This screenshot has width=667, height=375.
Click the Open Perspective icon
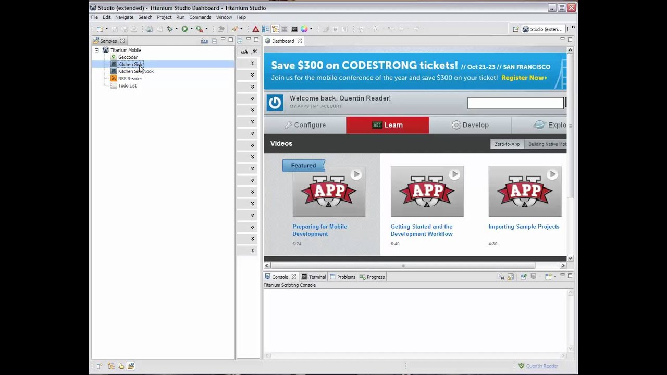(x=515, y=29)
